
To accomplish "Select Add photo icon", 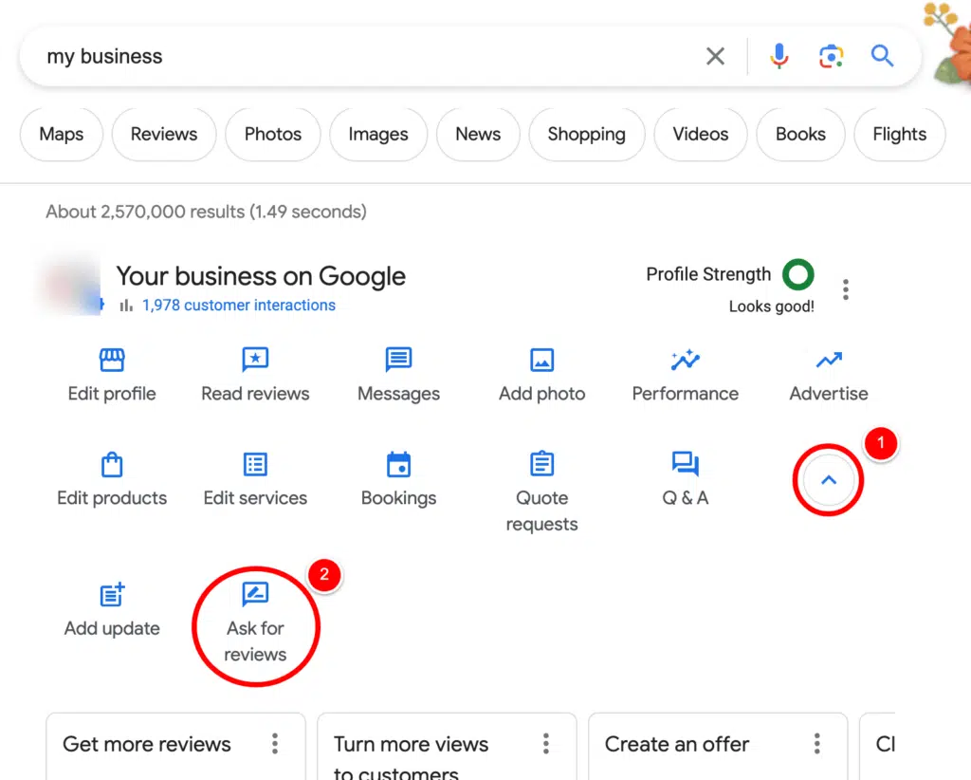I will tap(541, 360).
